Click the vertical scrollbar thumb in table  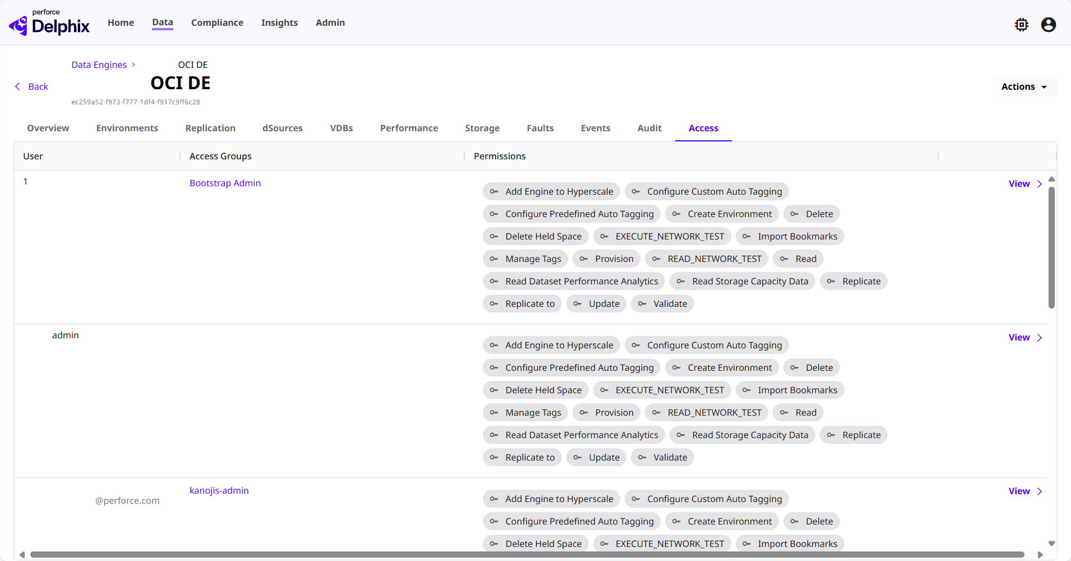[1051, 247]
